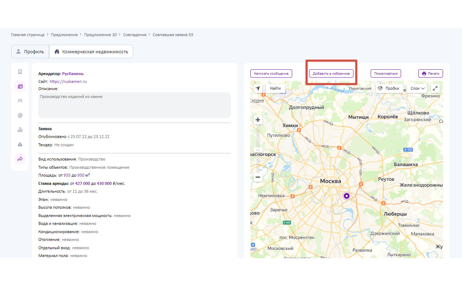
Task: Toggle the Пробки traffic layer on the map
Action: pyautogui.click(x=389, y=88)
